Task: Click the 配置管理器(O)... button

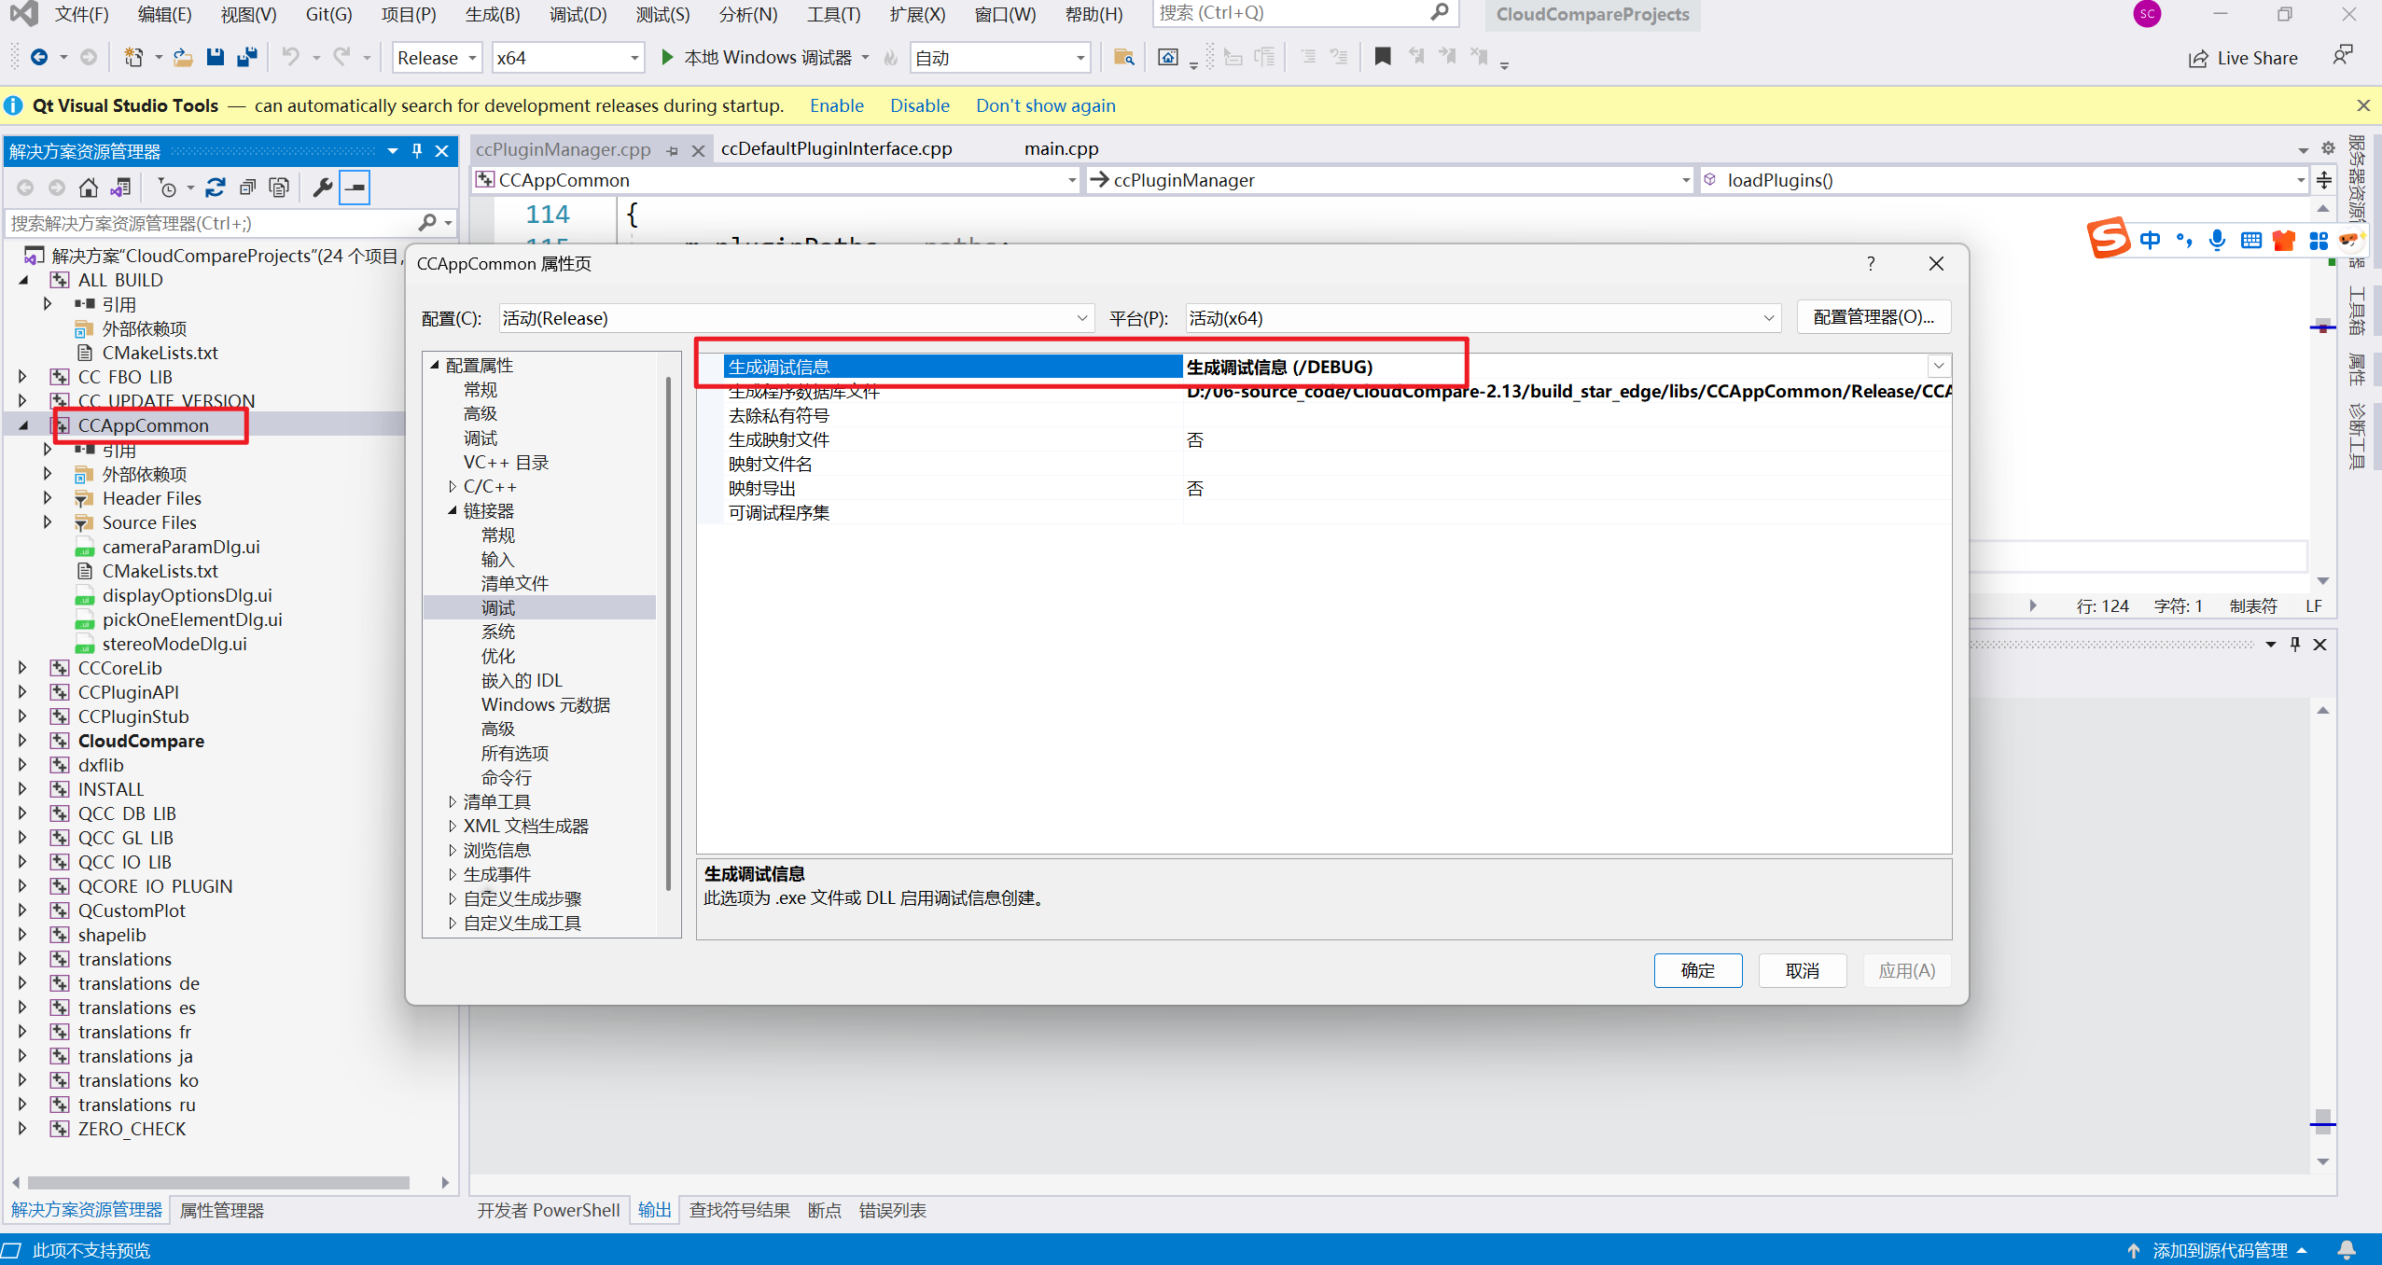Action: (1874, 317)
